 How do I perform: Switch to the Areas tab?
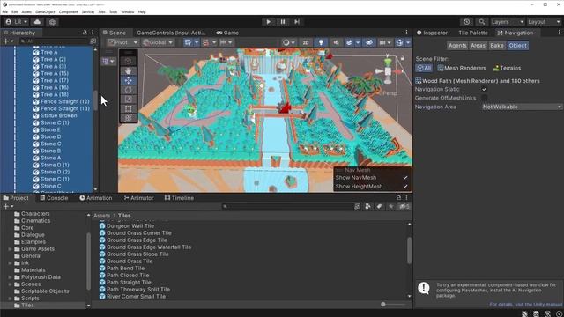click(478, 46)
